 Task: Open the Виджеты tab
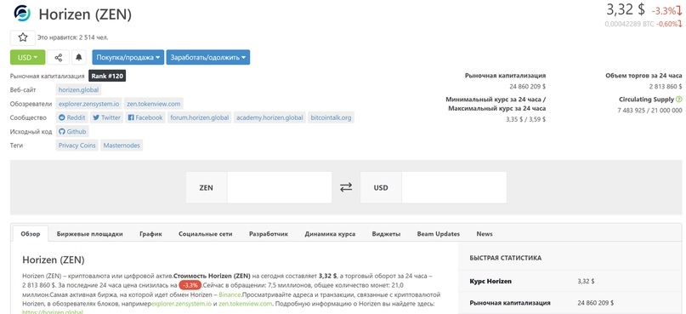(x=386, y=234)
